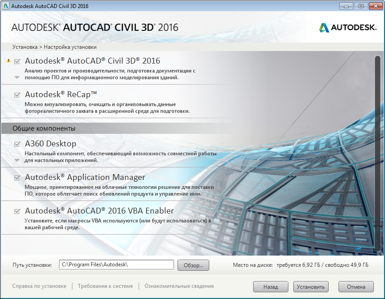Expand Civil 3D 2016 settings arrow
The width and height of the screenshot is (385, 299).
[x=17, y=77]
